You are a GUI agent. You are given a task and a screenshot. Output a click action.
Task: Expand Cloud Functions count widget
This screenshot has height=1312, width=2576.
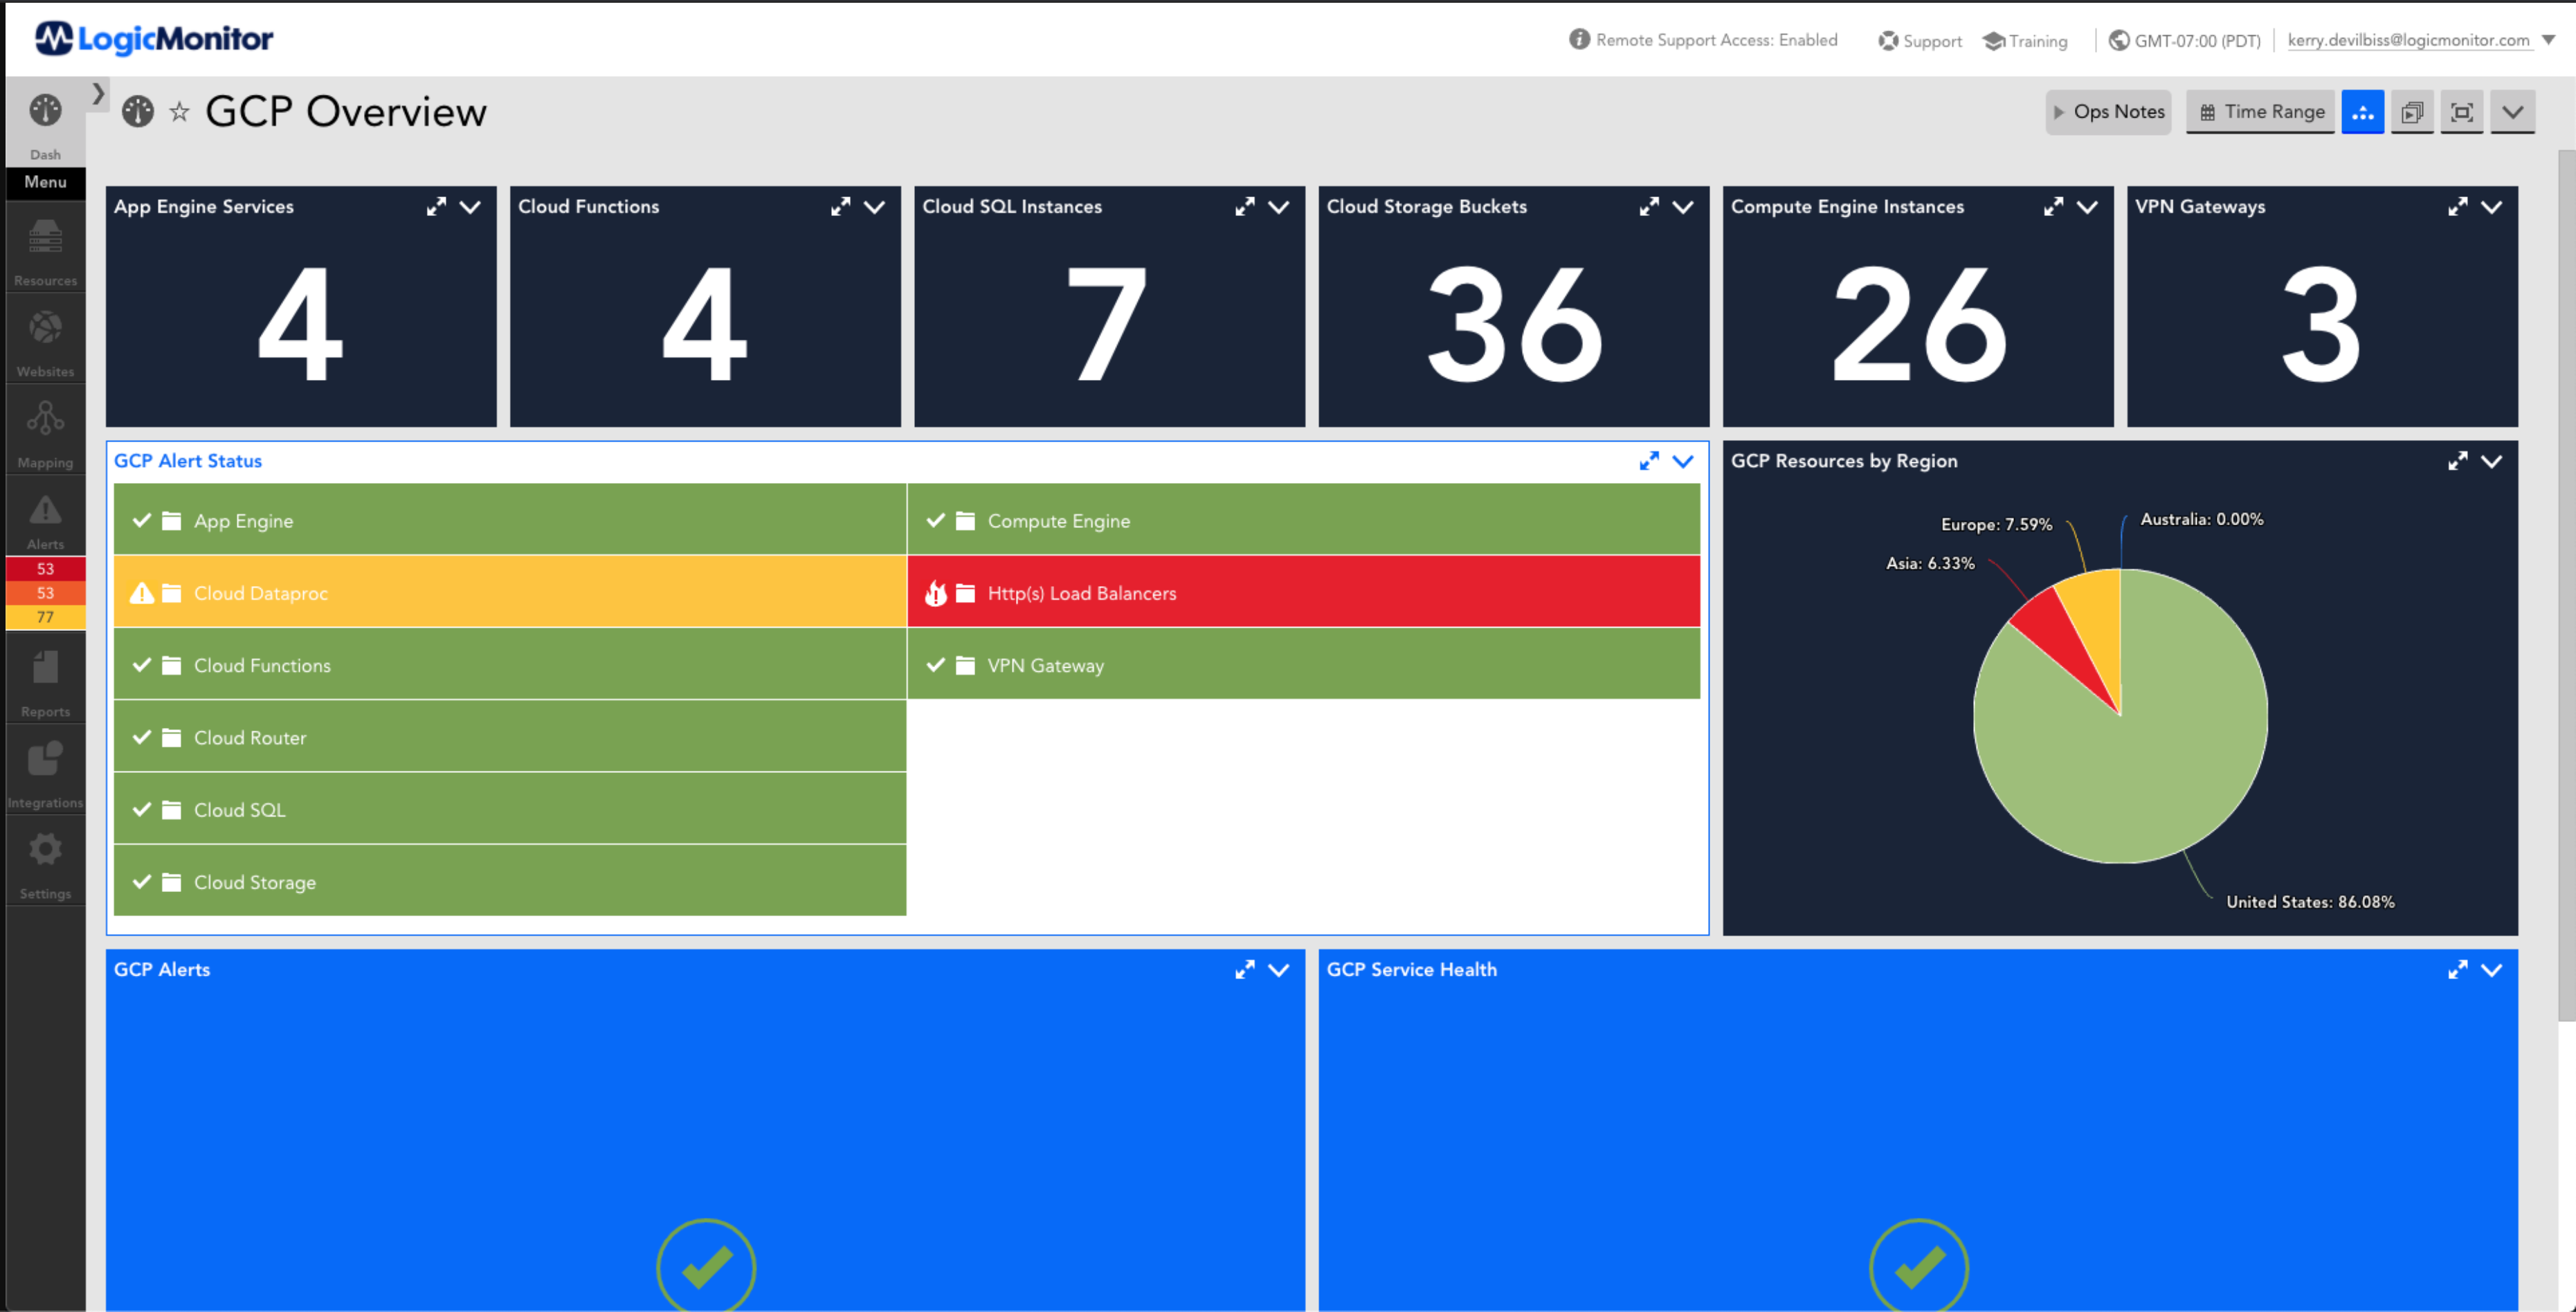[840, 206]
